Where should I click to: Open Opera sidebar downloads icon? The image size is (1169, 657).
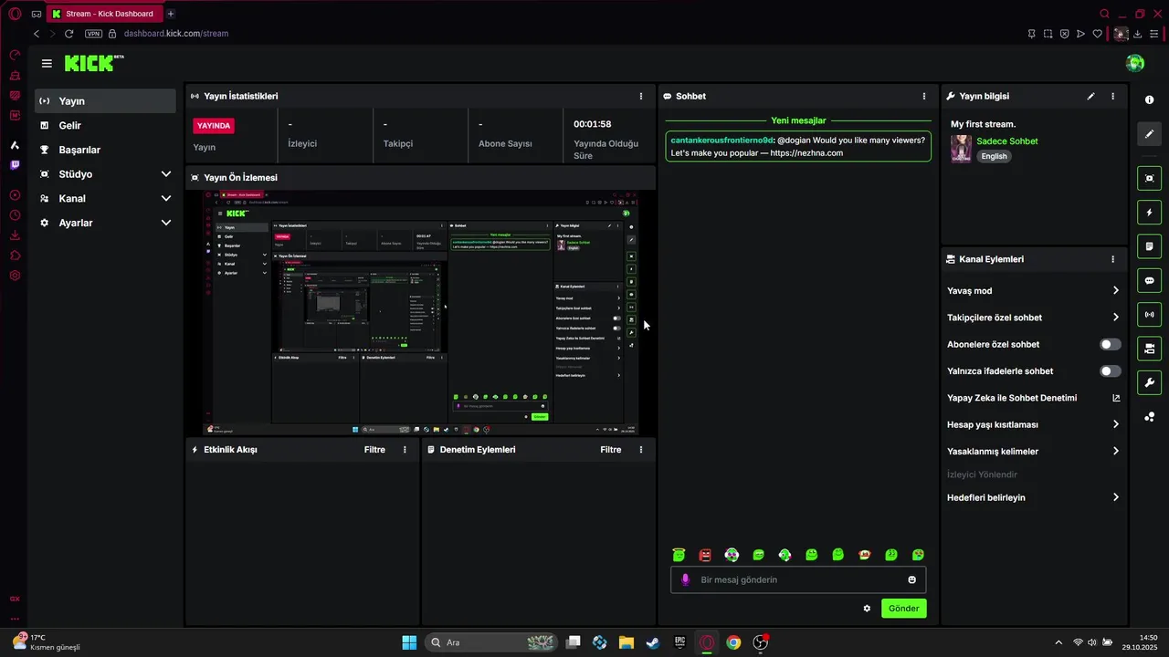point(15,235)
